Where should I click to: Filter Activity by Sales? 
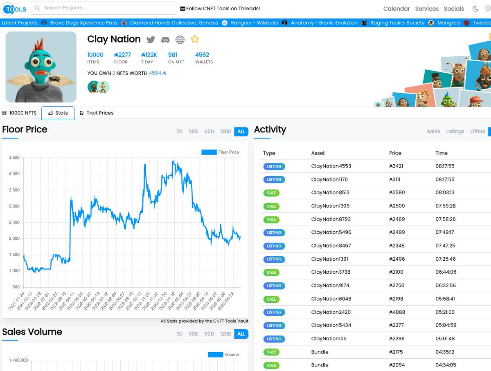pos(433,131)
